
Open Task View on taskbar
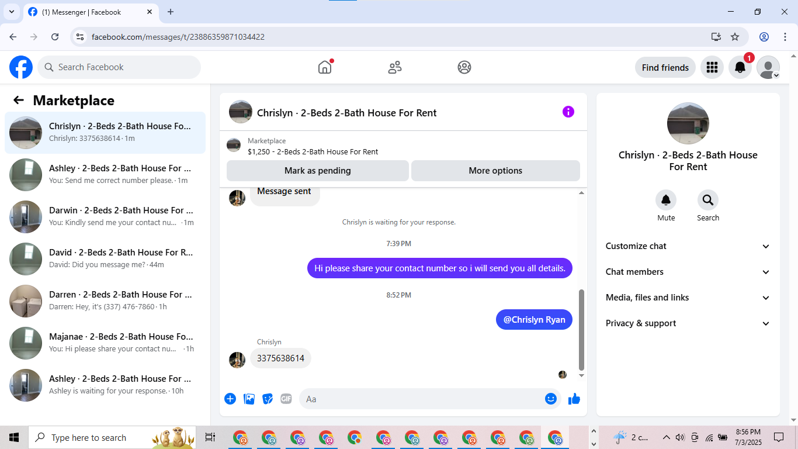[x=210, y=437]
